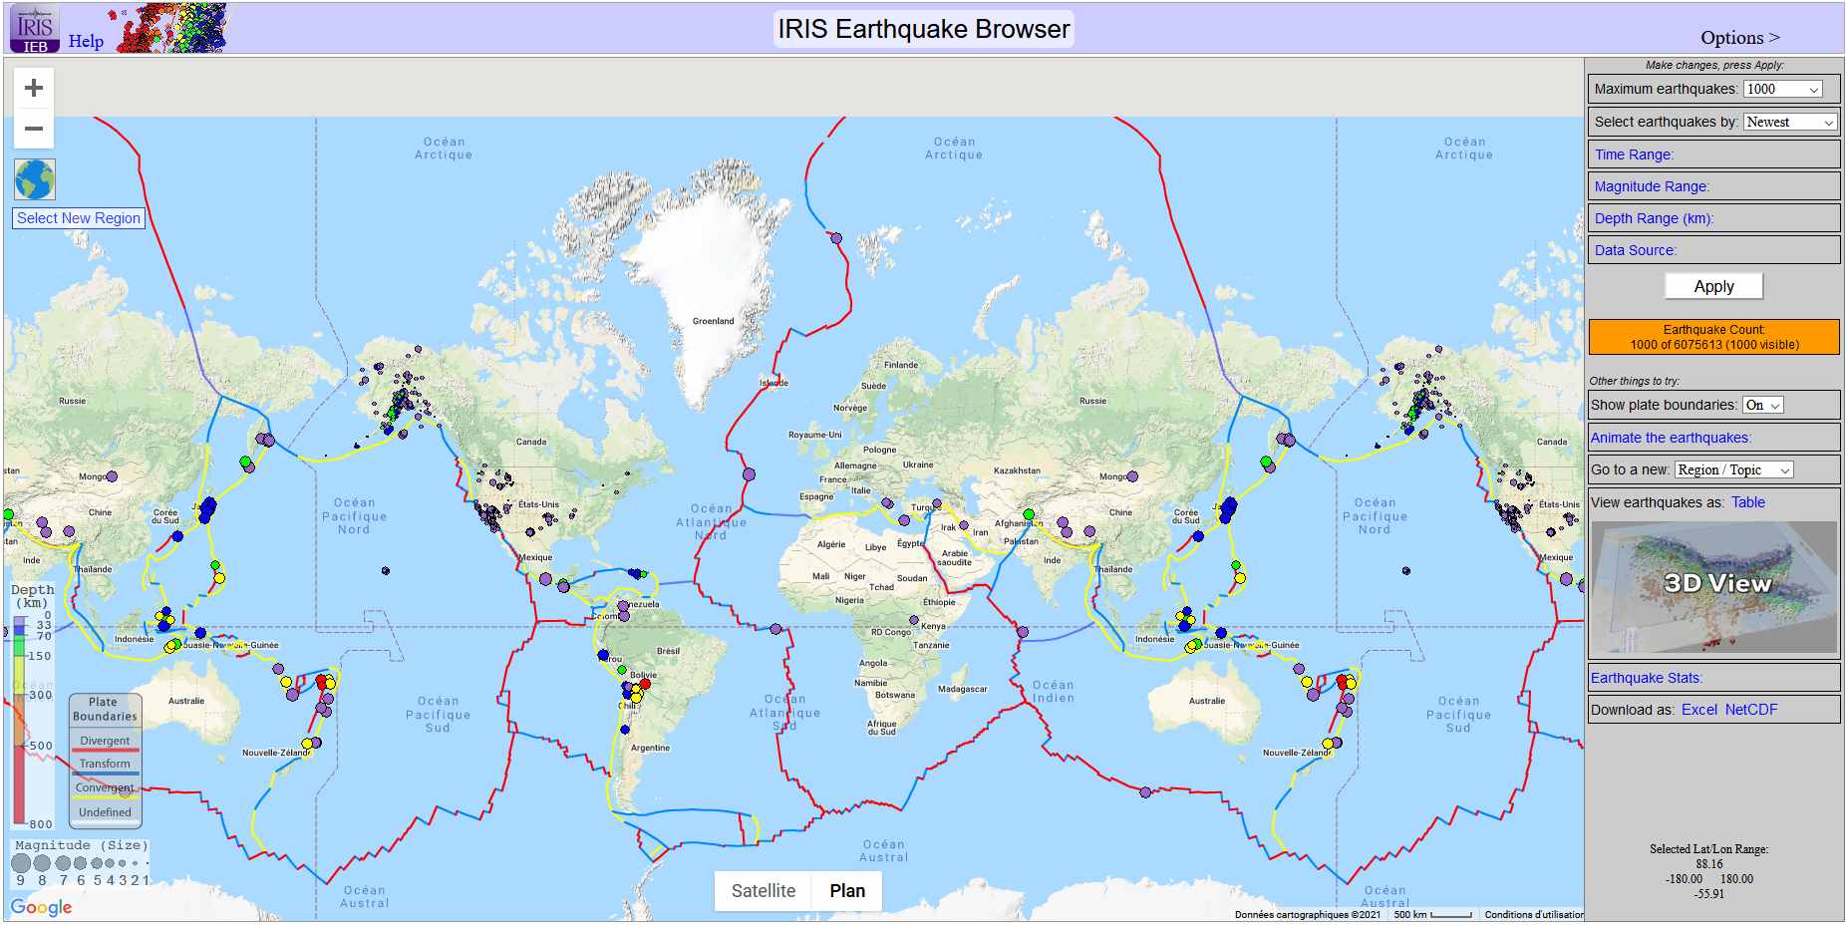Screen dimensions: 1846x926
Task: Open Conditions d'utilisation link
Action: pos(1533,914)
